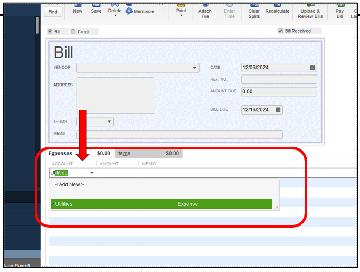Click Clear Splits toolbar item
Viewport: 360px width, 272px height.
click(x=254, y=12)
